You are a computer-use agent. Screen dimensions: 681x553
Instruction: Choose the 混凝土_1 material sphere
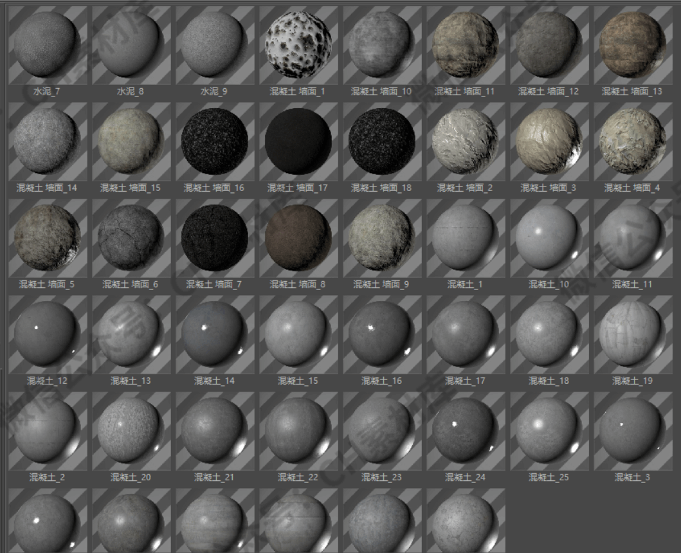tap(466, 237)
